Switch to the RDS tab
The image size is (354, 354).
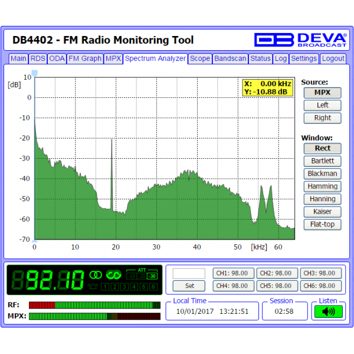click(38, 58)
